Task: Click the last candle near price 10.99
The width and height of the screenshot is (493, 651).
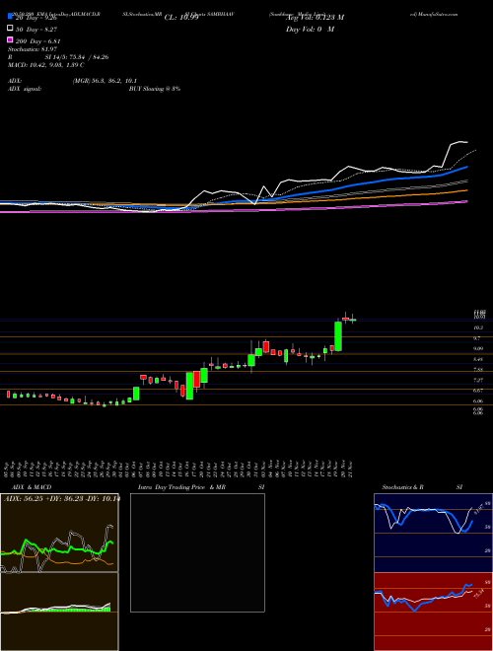Action: click(353, 320)
